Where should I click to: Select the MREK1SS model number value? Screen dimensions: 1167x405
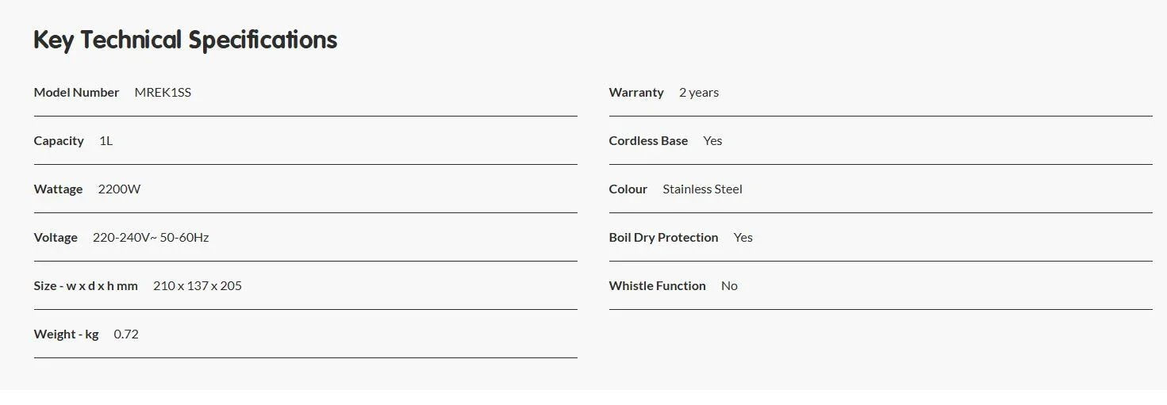163,92
